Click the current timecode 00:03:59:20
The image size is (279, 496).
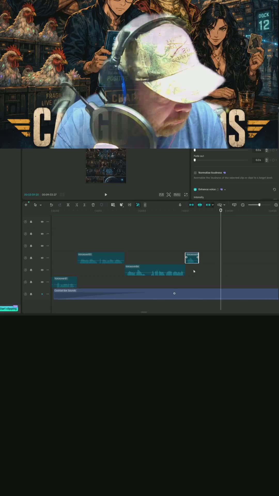[32, 195]
